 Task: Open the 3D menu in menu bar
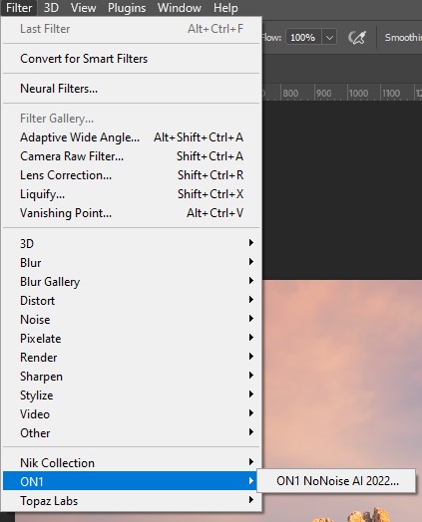click(x=51, y=8)
